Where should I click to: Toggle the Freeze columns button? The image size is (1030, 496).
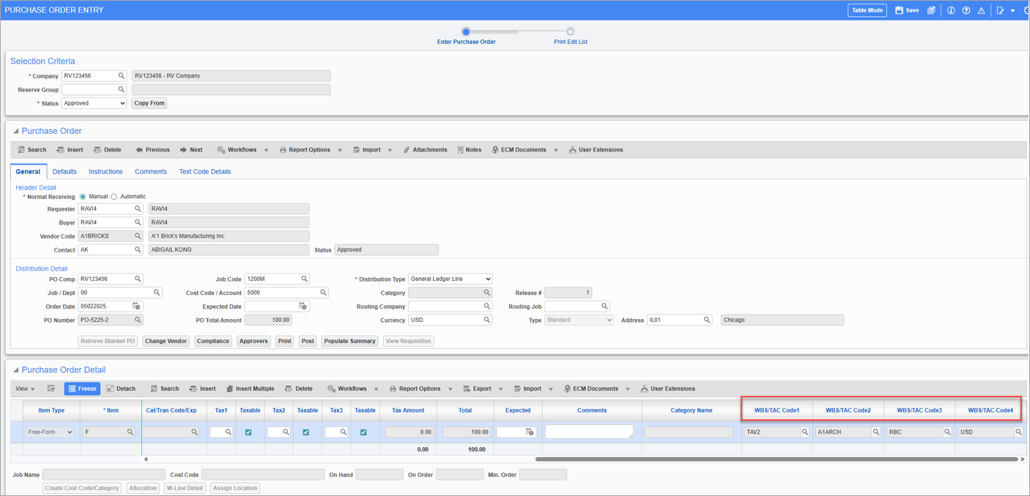pos(82,389)
